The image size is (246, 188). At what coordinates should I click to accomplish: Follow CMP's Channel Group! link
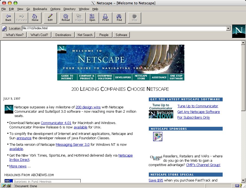coord(203,165)
